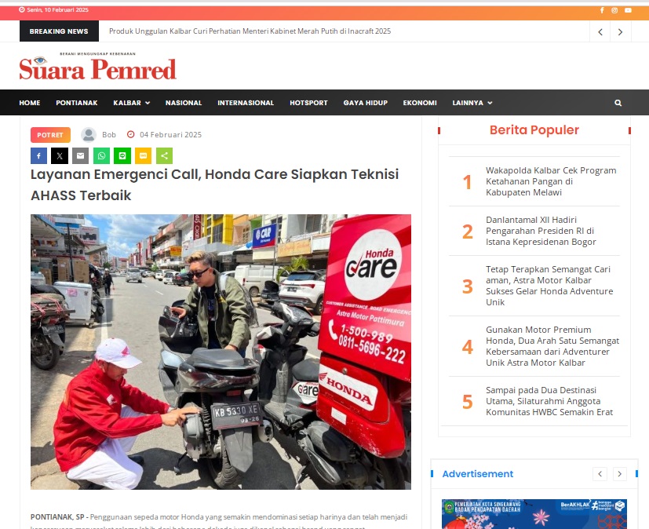
Task: Click the author avatar icon next to Bob
Action: (88, 135)
